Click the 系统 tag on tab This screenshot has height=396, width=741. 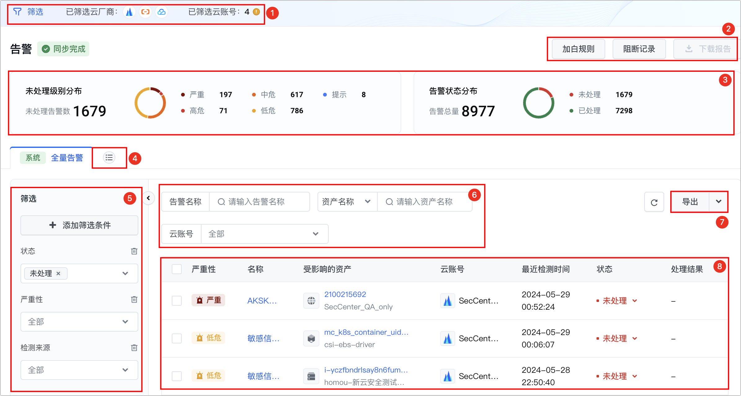33,158
